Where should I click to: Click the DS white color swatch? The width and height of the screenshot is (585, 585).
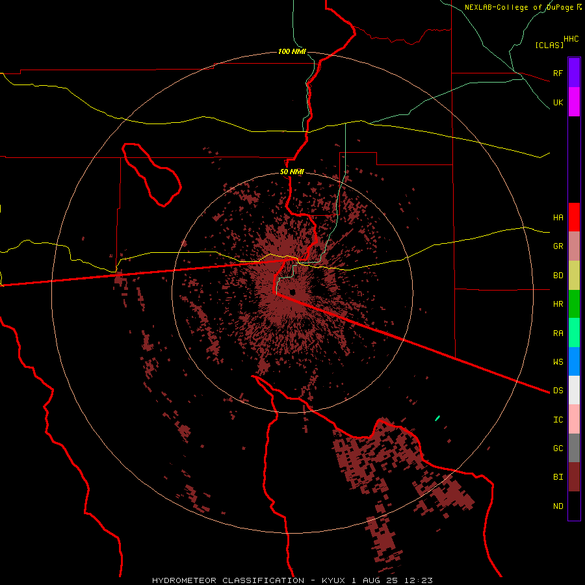pyautogui.click(x=574, y=390)
